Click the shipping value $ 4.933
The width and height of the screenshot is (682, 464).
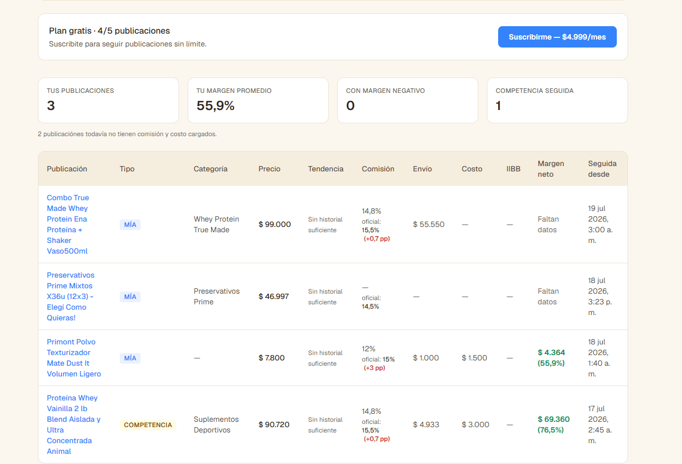click(x=426, y=424)
